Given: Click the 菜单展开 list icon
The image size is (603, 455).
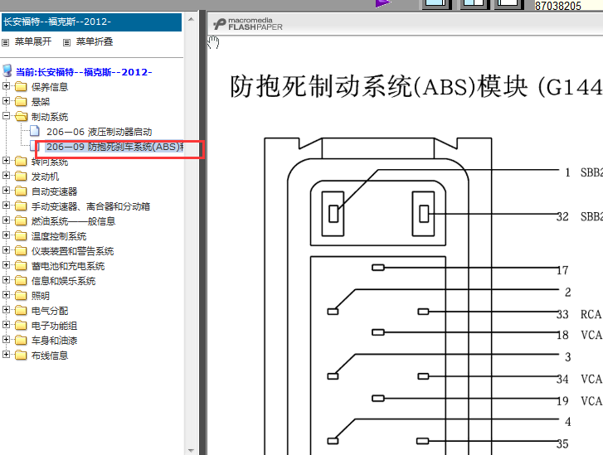Looking at the screenshot, I should pos(5,42).
